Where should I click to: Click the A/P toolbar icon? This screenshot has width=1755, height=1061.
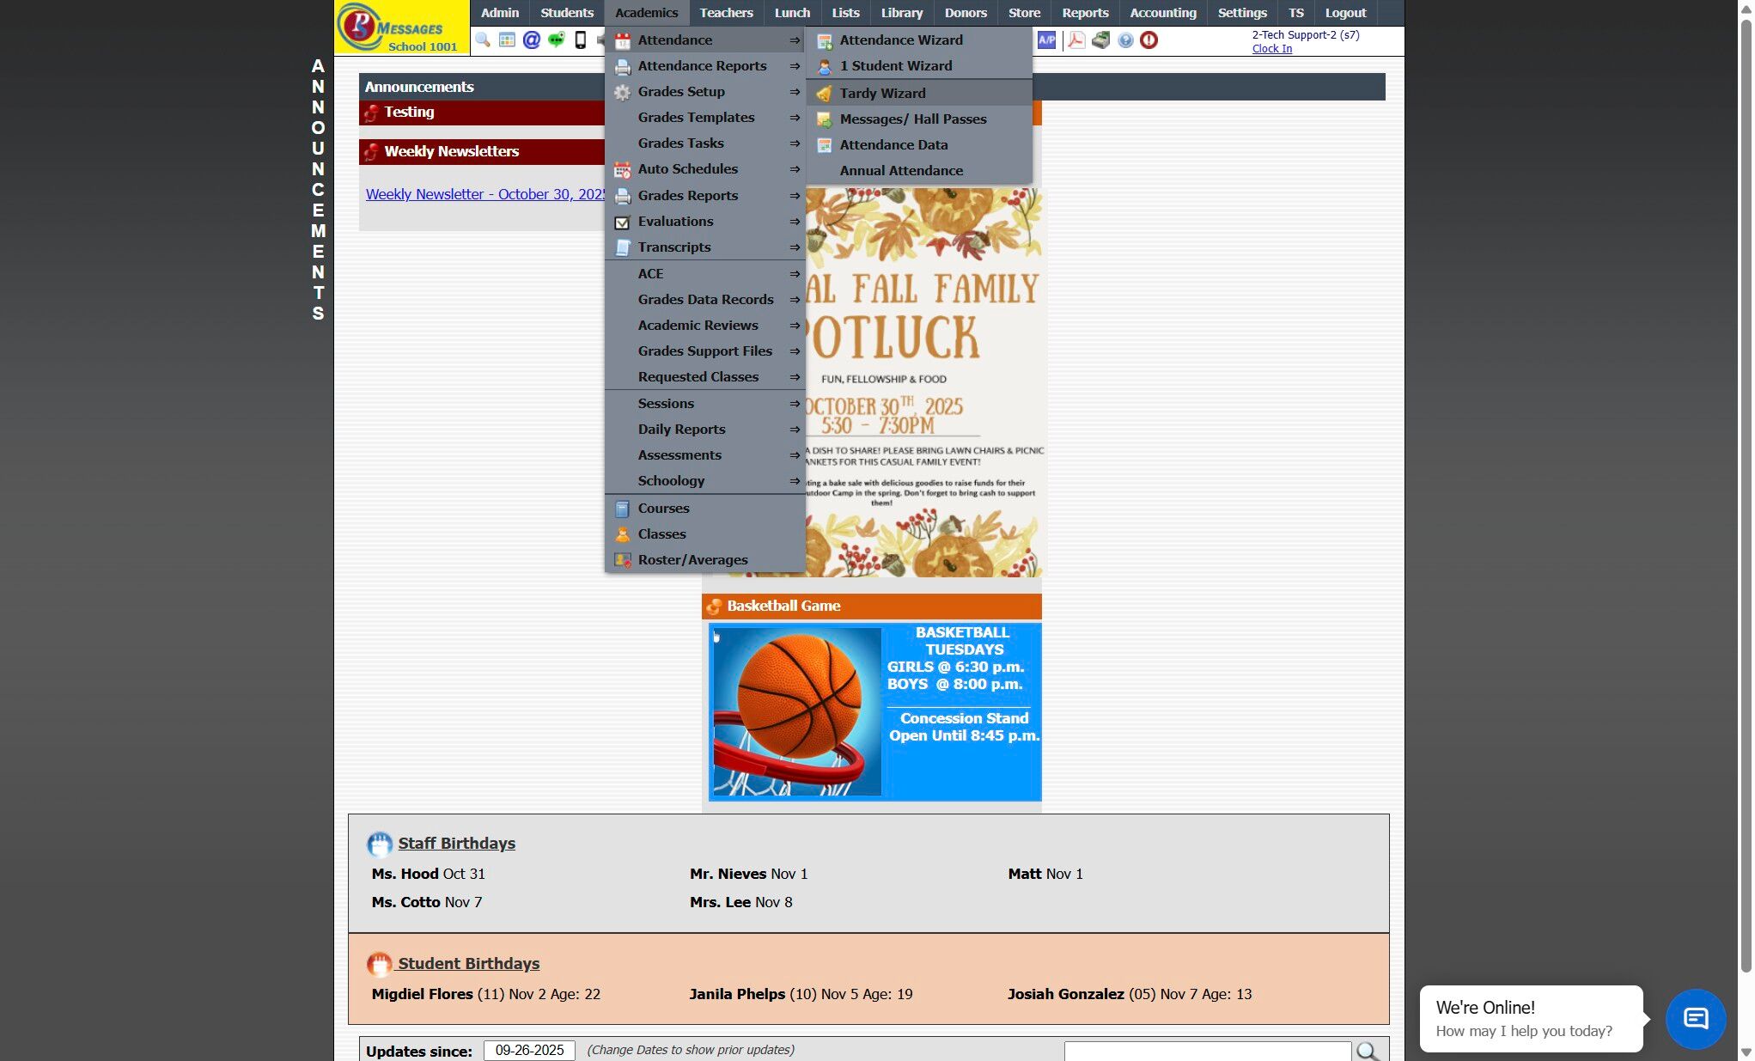(x=1046, y=40)
